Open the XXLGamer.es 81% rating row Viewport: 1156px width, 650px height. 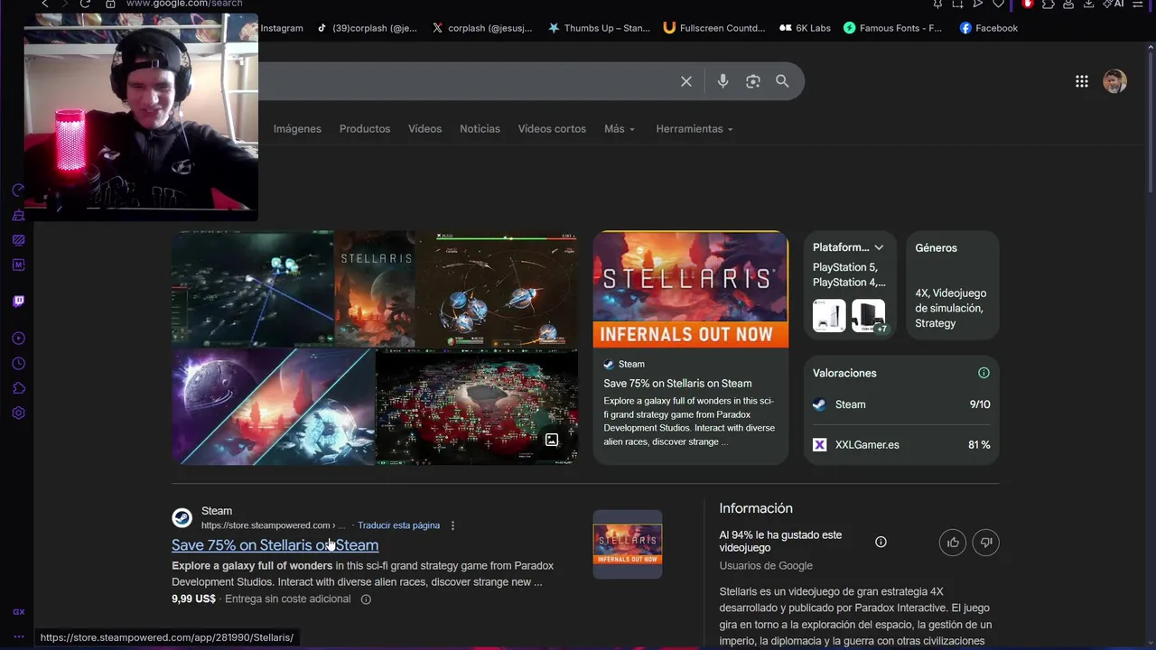click(901, 445)
